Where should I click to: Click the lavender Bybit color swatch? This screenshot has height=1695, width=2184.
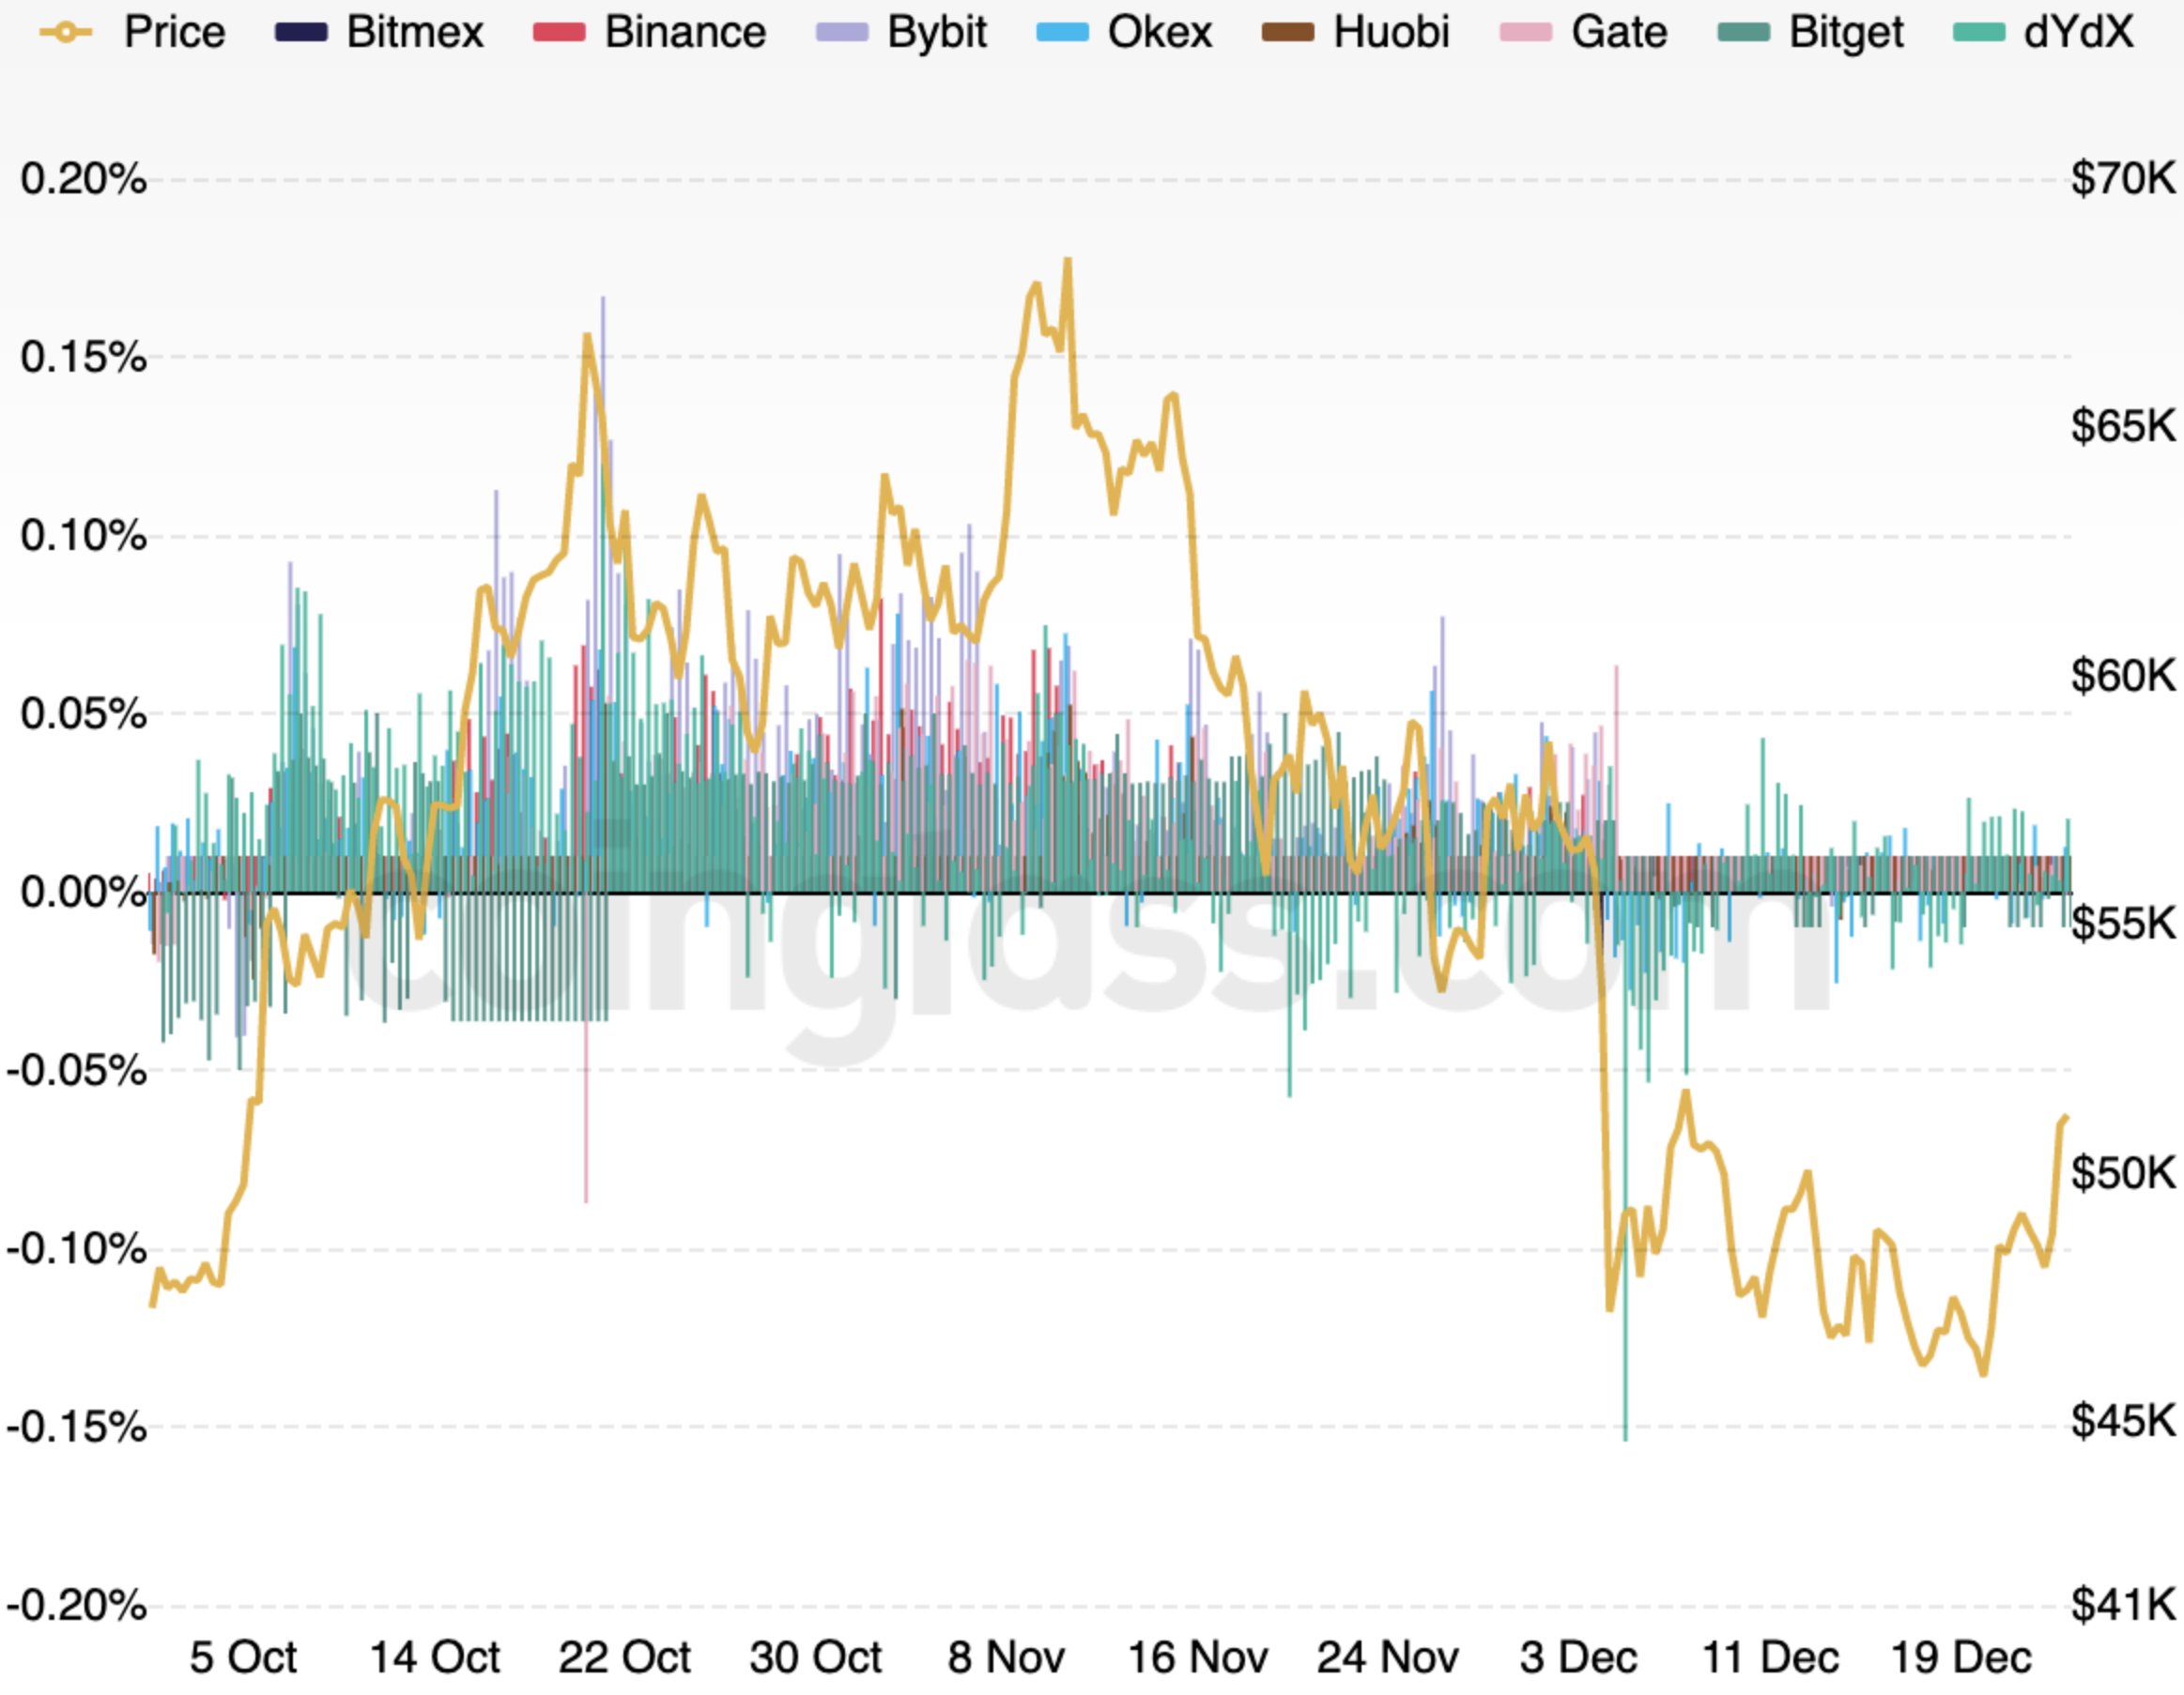pyautogui.click(x=842, y=32)
